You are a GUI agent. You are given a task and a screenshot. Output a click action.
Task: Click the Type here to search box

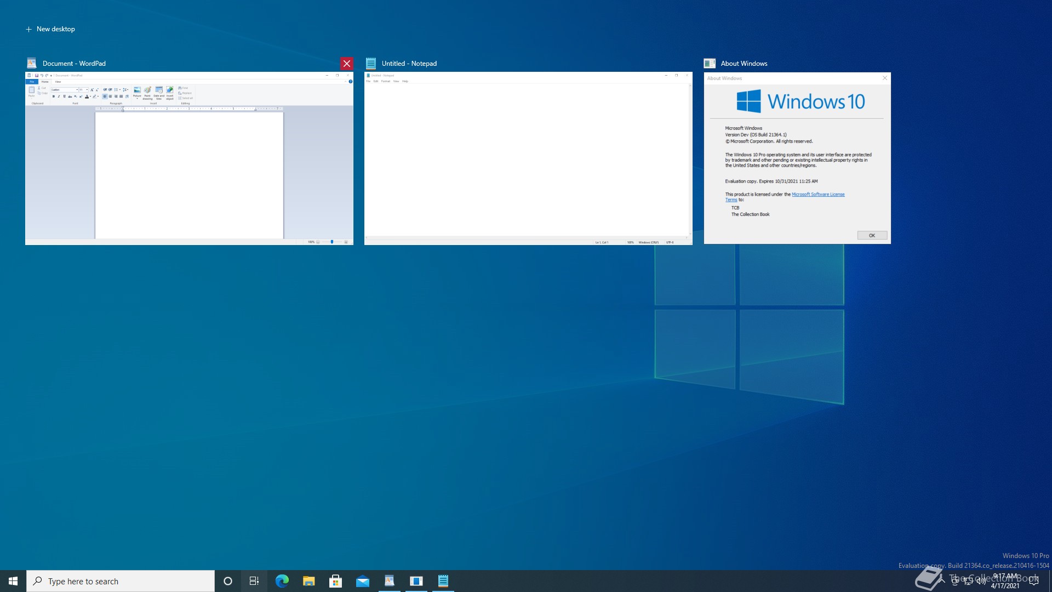point(121,581)
